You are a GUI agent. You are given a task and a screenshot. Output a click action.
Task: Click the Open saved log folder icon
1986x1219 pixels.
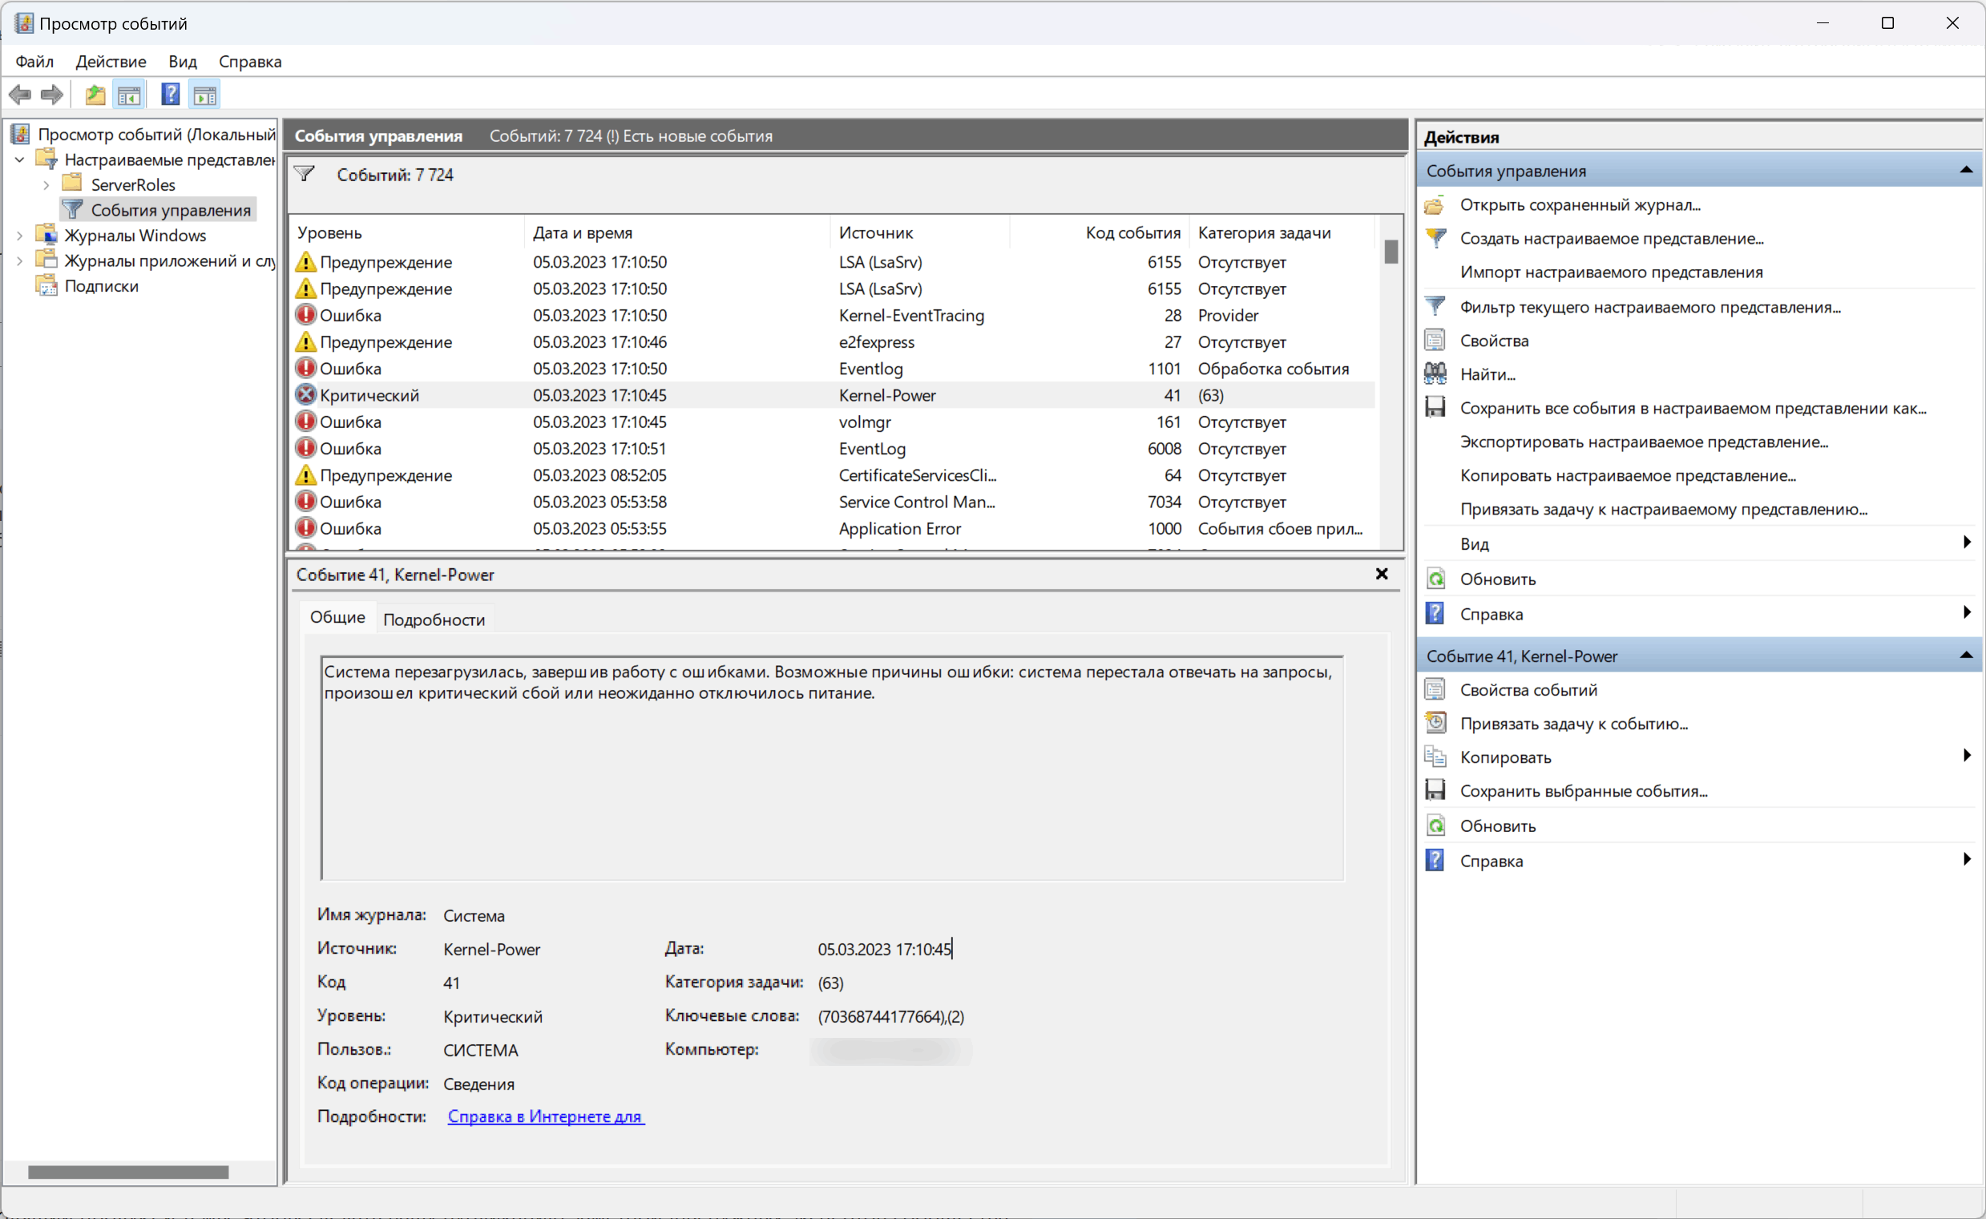click(1435, 205)
